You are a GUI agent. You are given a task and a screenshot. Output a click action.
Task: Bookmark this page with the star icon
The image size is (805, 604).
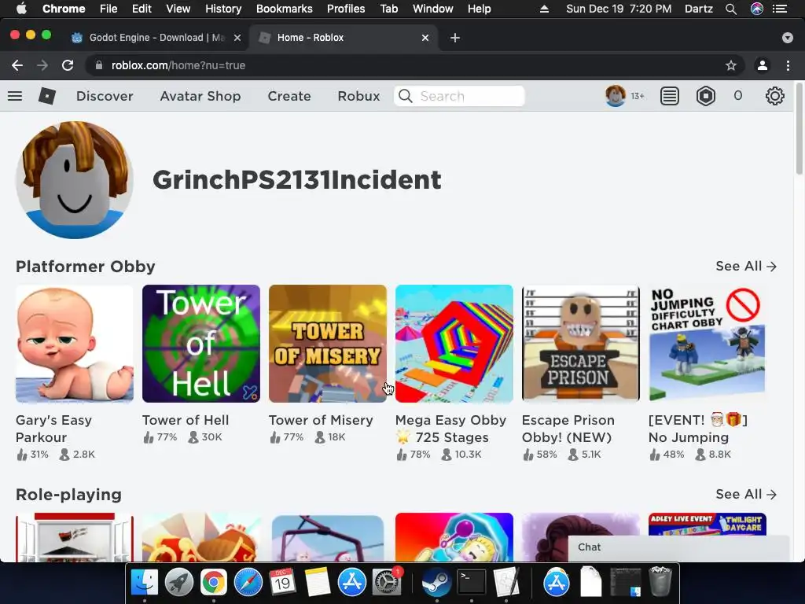731,65
